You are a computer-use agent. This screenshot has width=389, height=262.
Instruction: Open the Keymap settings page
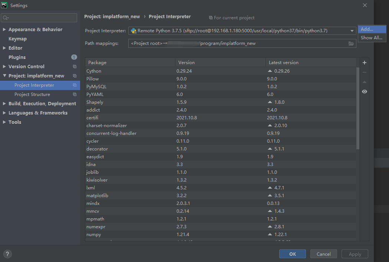point(17,39)
